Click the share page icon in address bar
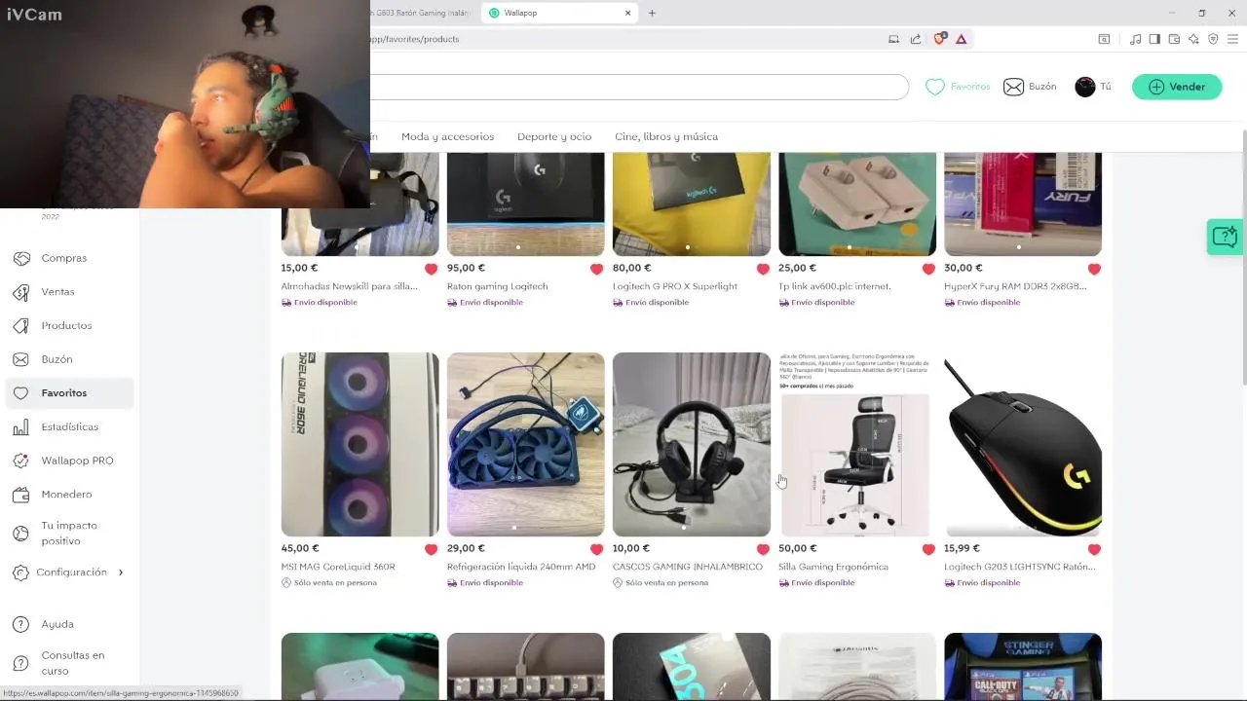Image resolution: width=1247 pixels, height=701 pixels. point(916,39)
